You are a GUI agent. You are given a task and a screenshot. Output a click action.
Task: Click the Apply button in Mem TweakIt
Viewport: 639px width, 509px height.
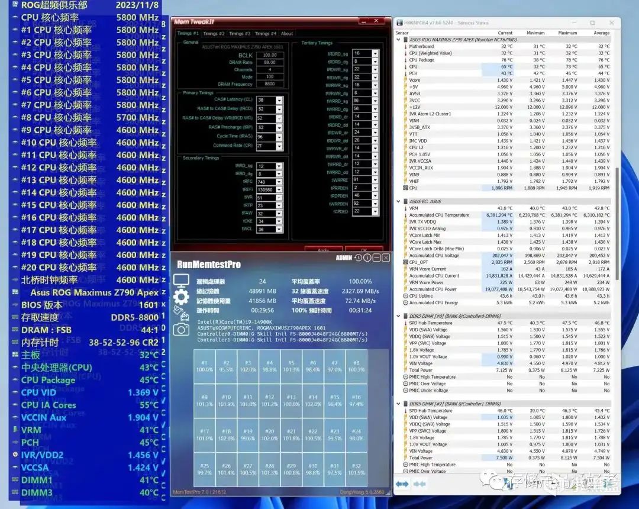[x=323, y=249]
